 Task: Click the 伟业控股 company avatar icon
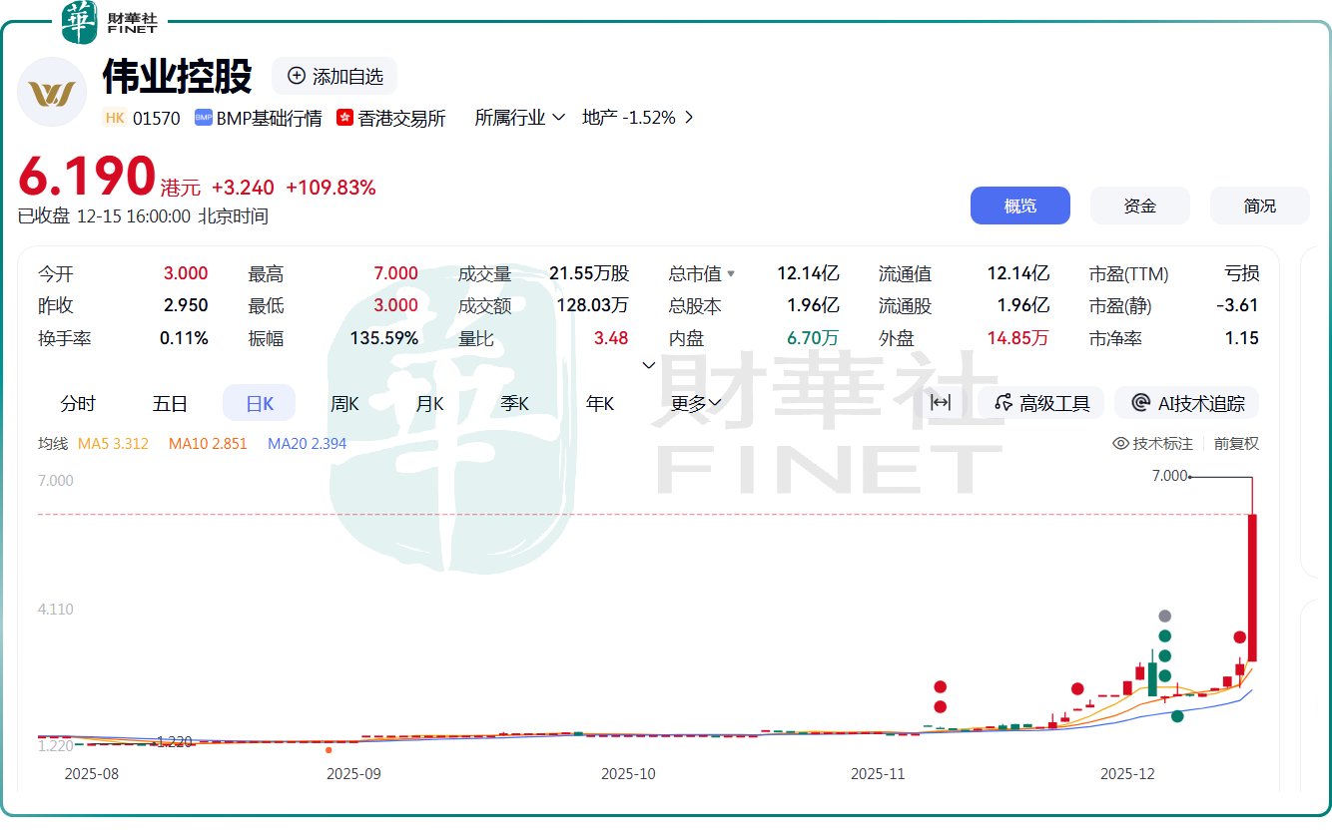tap(52, 92)
